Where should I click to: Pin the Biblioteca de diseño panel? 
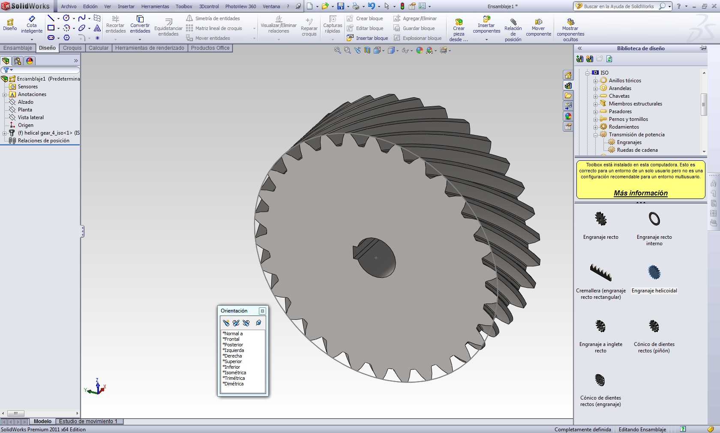tap(703, 48)
